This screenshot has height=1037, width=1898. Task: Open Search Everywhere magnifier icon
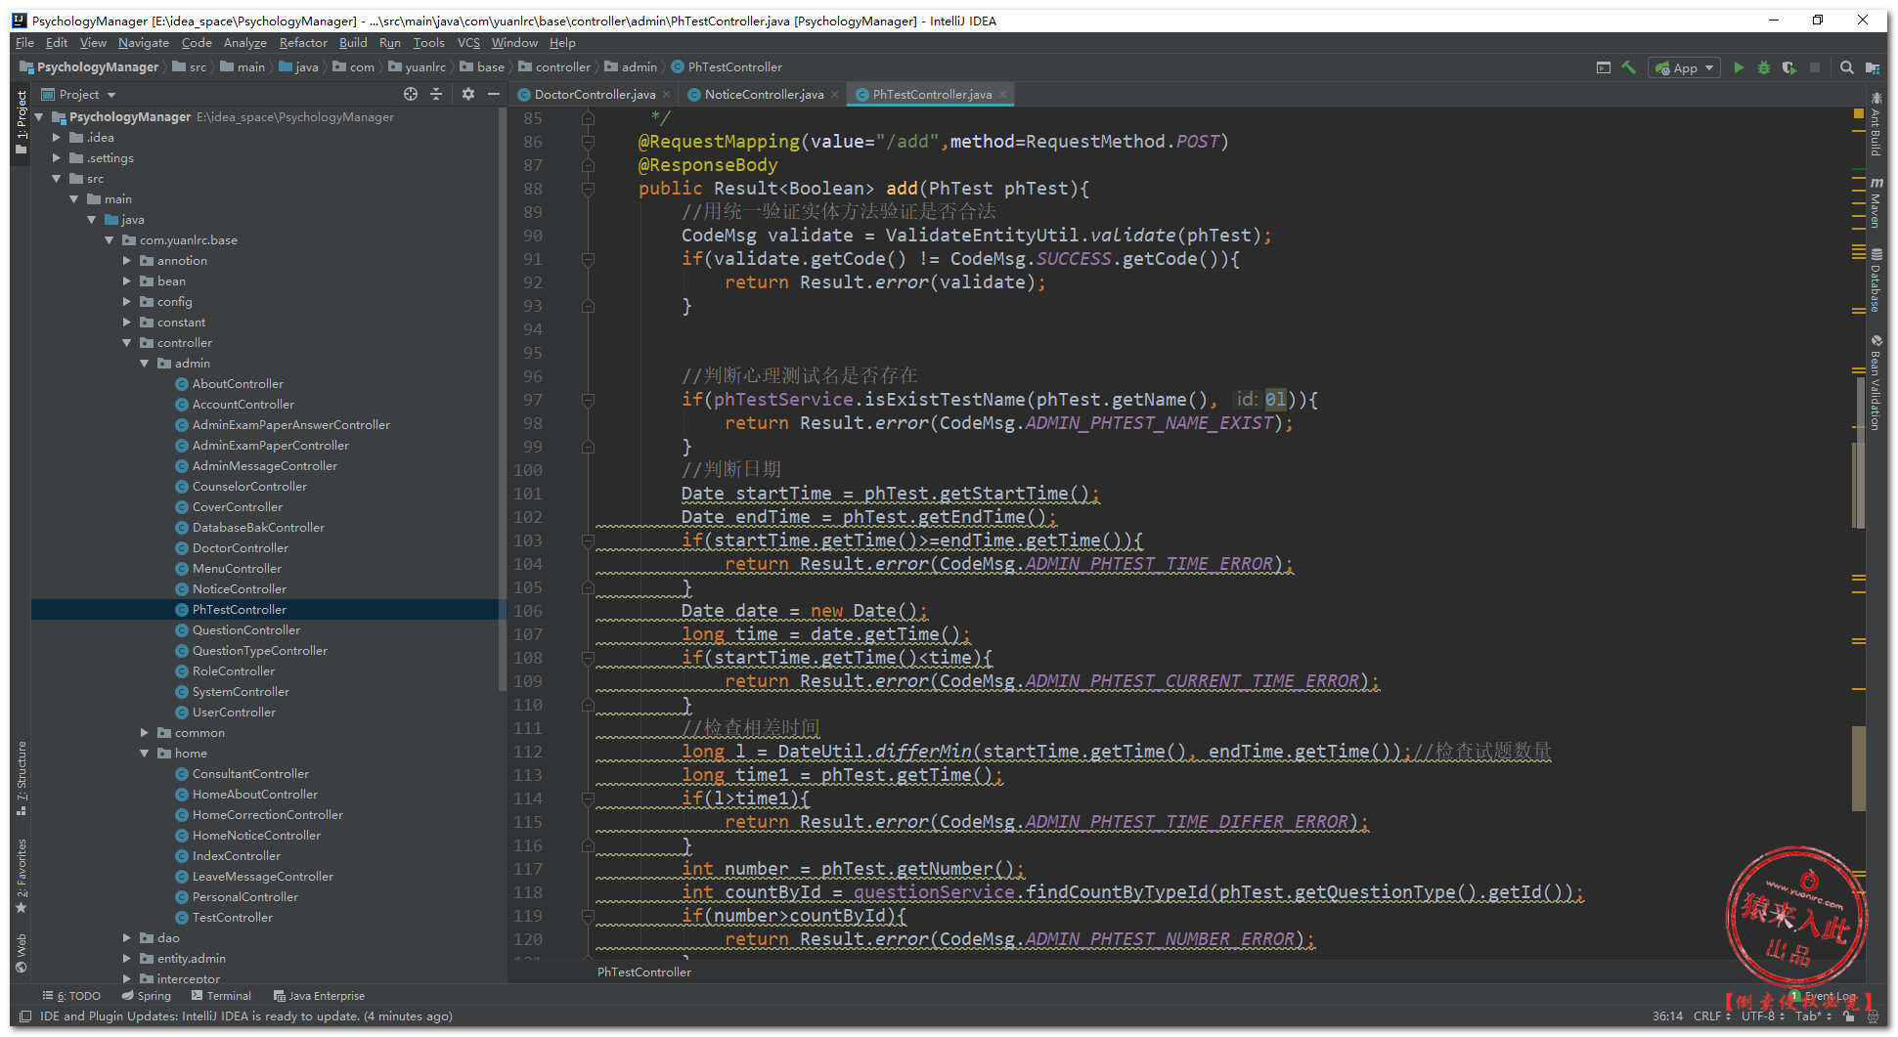pyautogui.click(x=1846, y=67)
